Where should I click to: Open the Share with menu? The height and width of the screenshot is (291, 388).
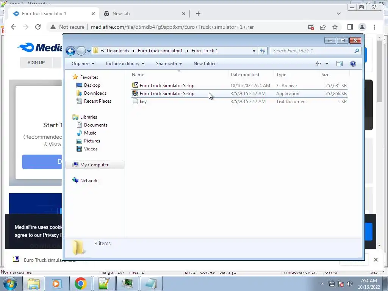coord(169,64)
